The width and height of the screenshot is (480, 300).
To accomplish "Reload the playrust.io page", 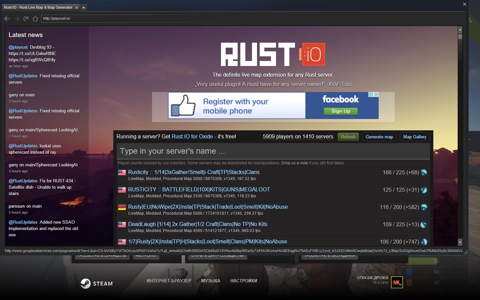I will [26, 18].
